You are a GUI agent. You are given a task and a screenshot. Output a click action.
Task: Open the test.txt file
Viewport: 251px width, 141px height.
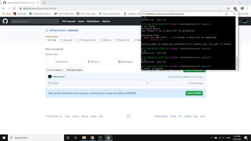pyautogui.click(x=55, y=83)
